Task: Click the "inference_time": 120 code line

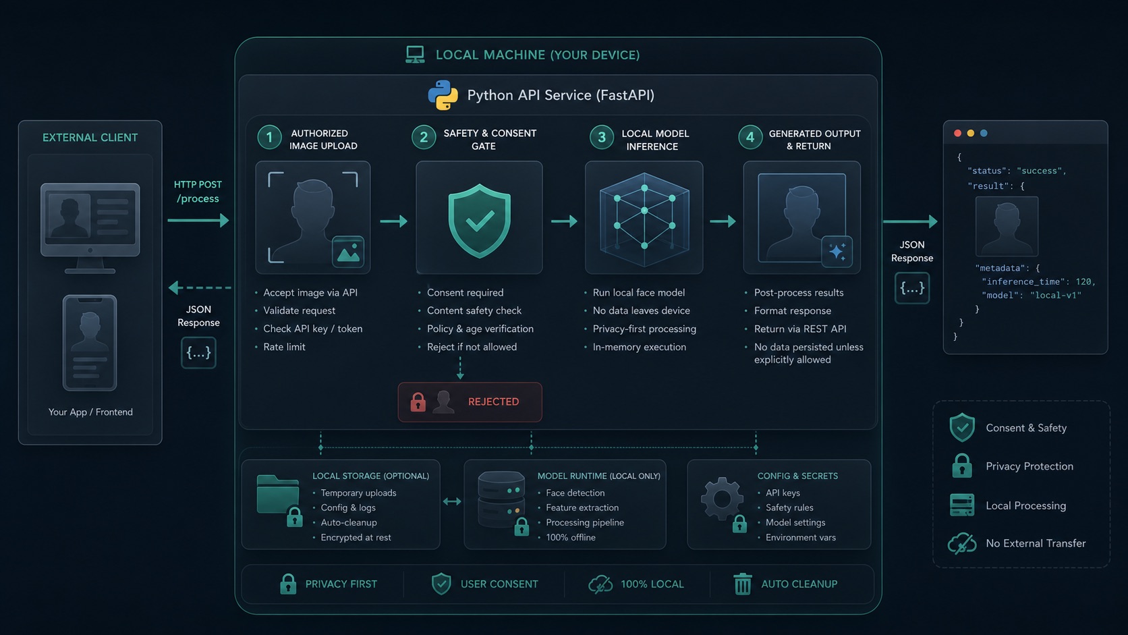Action: [1038, 282]
